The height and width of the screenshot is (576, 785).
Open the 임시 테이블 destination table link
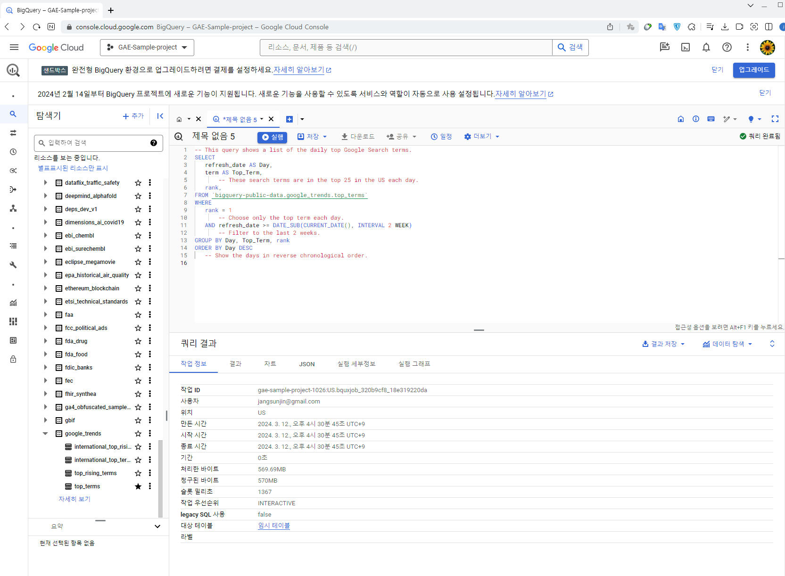click(x=274, y=526)
